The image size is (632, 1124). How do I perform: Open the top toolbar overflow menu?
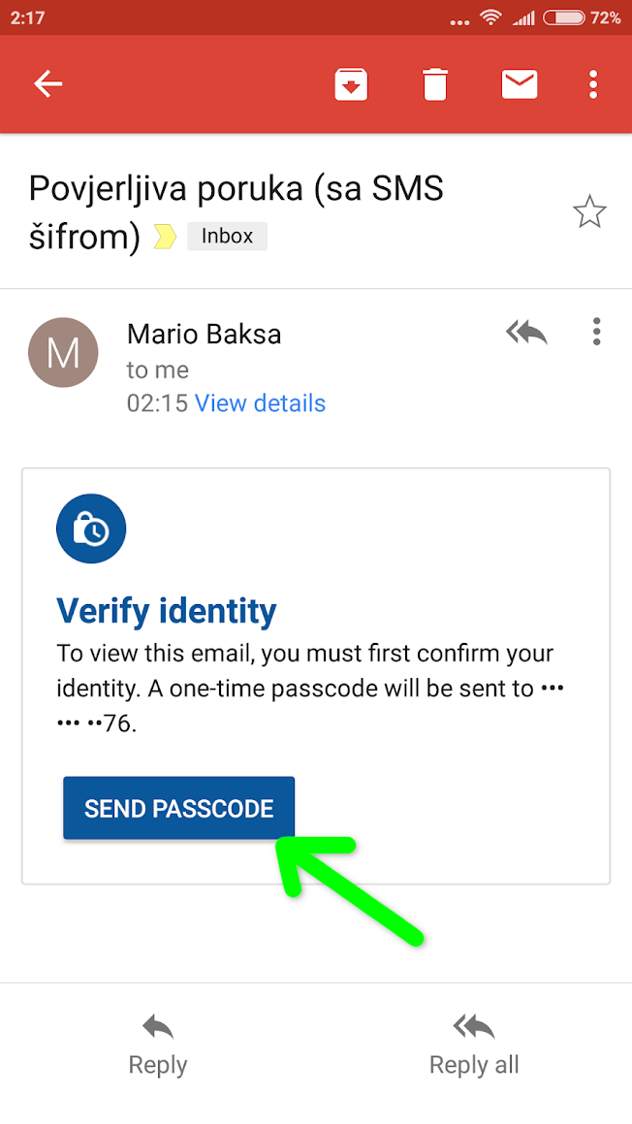(593, 84)
